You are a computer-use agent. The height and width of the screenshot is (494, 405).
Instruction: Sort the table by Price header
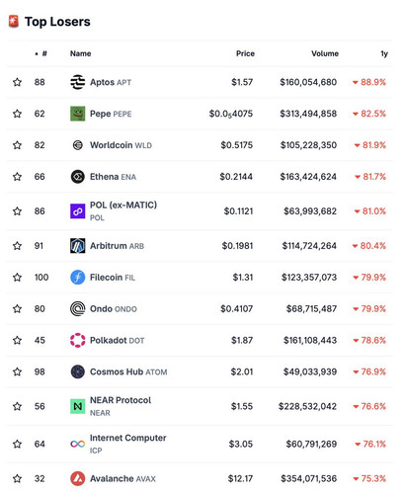point(245,53)
